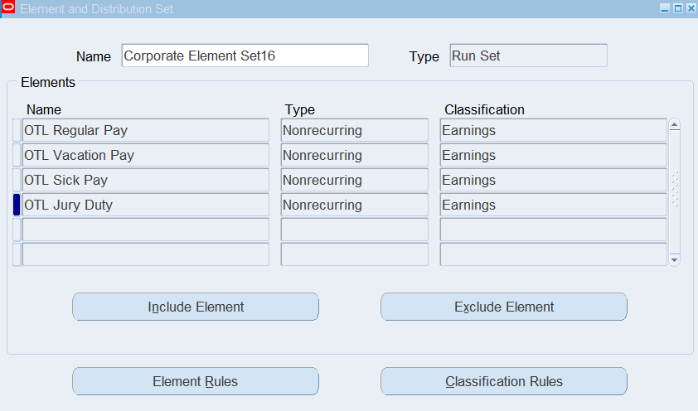Click the Exclude Element button
The width and height of the screenshot is (698, 411).
[503, 307]
